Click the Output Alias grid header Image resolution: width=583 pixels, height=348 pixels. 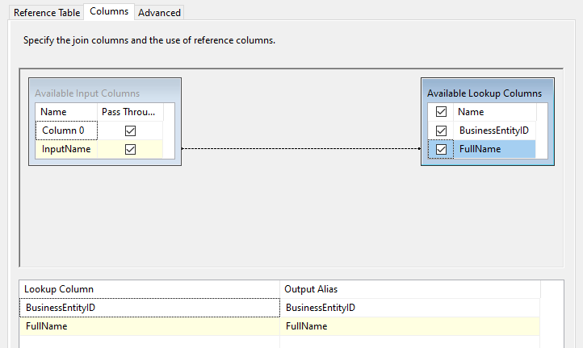click(410, 289)
